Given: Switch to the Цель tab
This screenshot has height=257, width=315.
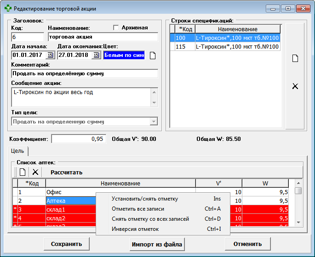Looking at the screenshot, I should coord(18,151).
